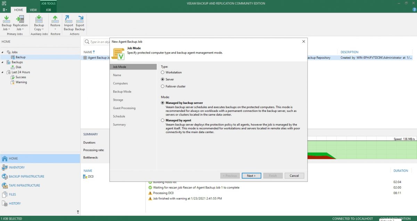
Task: Click the Restore toolbar icon
Action: pos(55,24)
